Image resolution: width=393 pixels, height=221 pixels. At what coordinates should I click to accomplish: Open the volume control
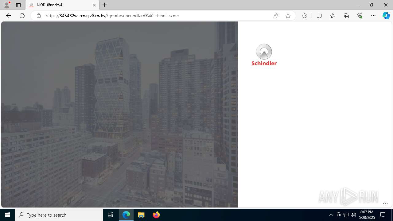[353, 215]
